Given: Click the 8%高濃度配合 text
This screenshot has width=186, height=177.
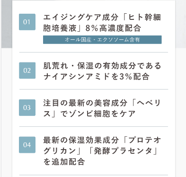Looking at the screenshot, I should [x=113, y=28].
